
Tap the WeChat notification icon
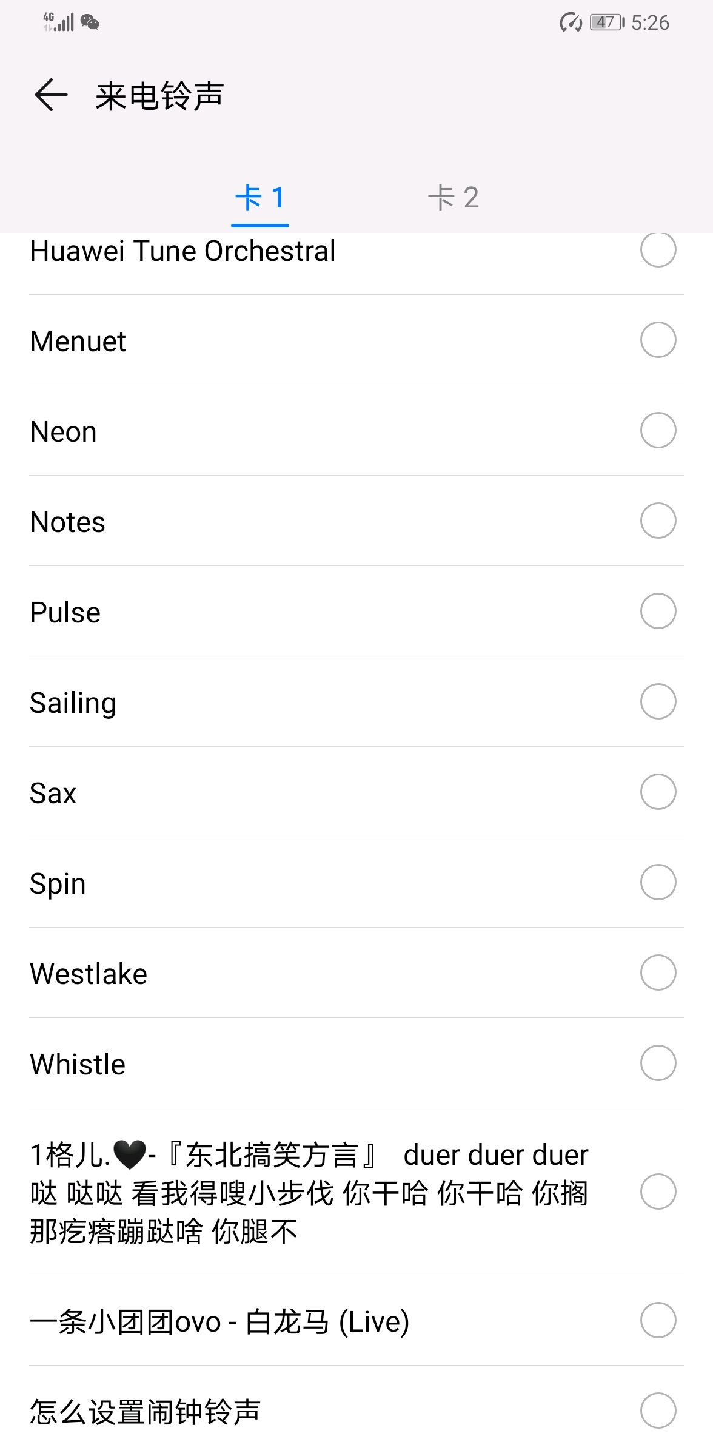[90, 22]
